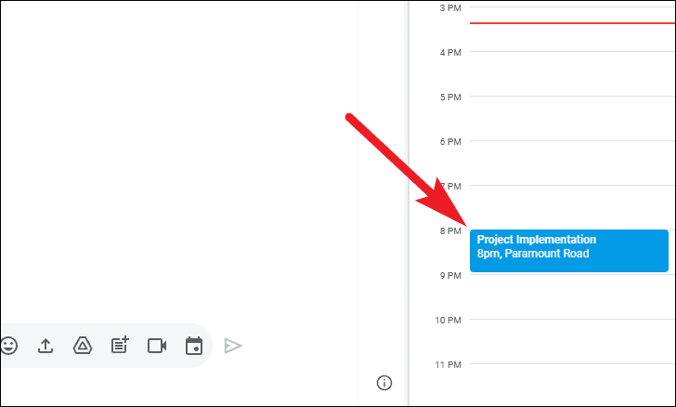The image size is (676, 407).
Task: Open the calendar invite icon
Action: pos(194,346)
